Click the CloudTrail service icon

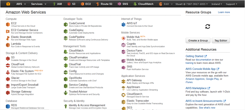click(66, 65)
